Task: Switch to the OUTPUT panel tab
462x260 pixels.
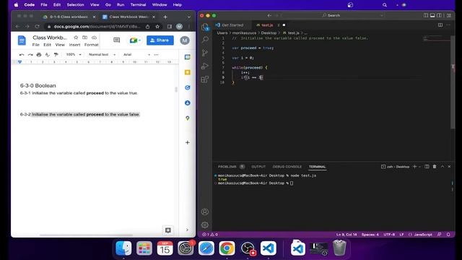Action: pyautogui.click(x=258, y=167)
